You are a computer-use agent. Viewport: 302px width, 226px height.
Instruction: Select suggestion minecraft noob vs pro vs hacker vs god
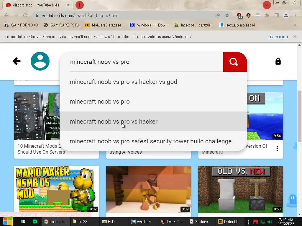click(x=153, y=82)
